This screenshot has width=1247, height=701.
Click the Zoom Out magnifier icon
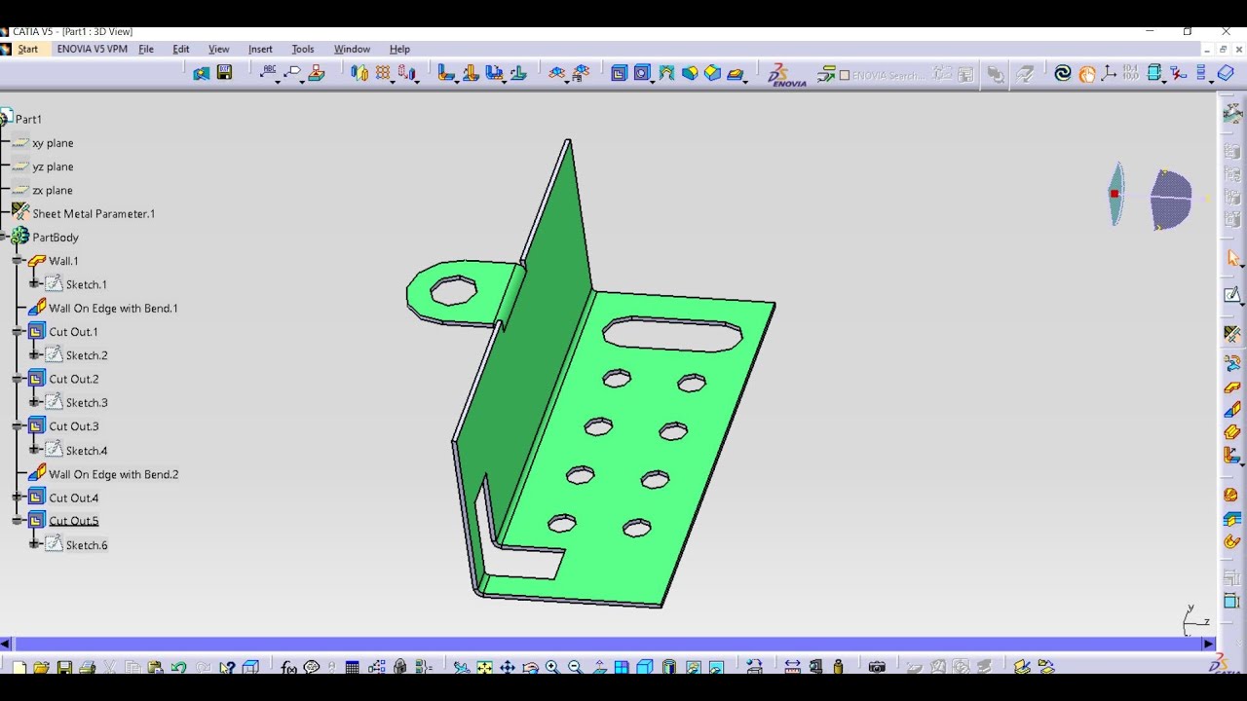pos(575,668)
